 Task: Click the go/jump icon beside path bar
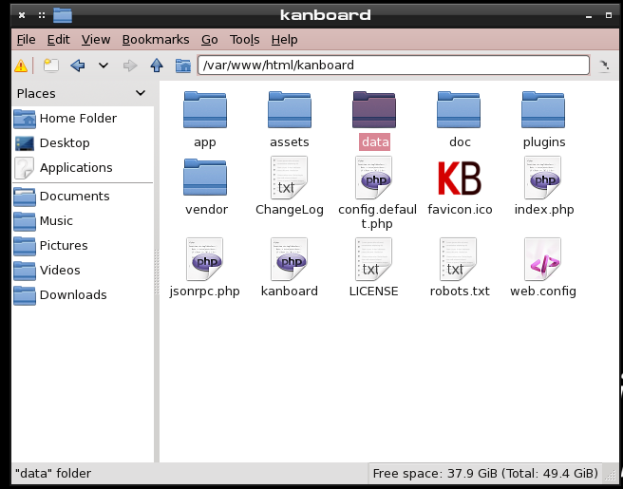604,66
